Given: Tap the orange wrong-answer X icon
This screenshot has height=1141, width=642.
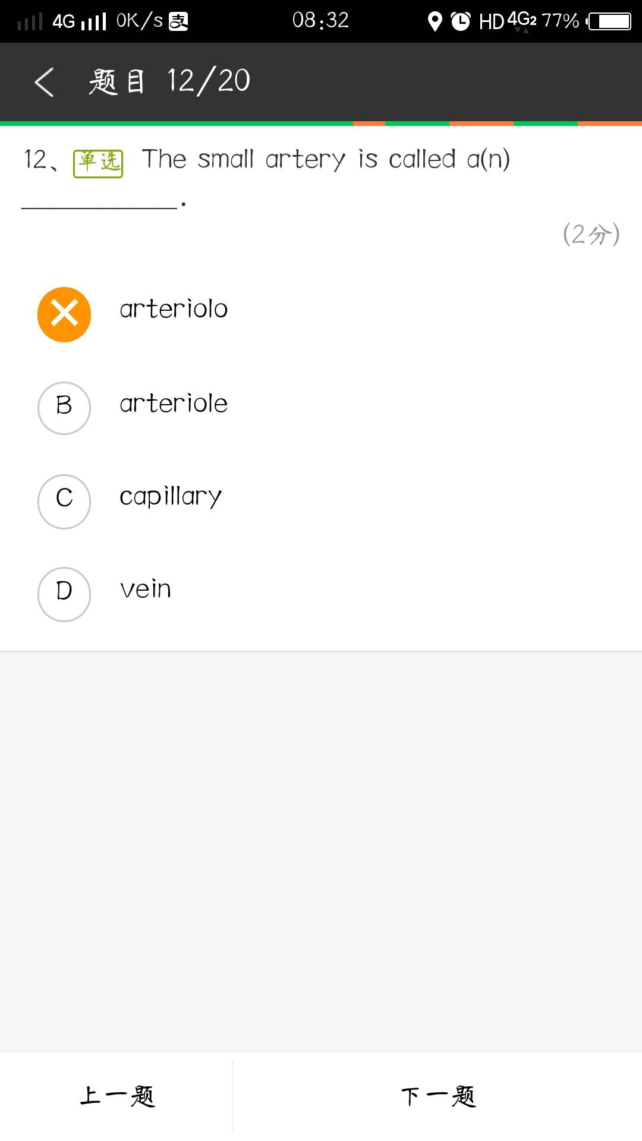Looking at the screenshot, I should pyautogui.click(x=64, y=314).
